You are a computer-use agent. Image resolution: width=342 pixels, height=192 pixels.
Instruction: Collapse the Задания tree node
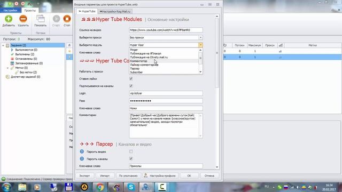click(x=3, y=45)
